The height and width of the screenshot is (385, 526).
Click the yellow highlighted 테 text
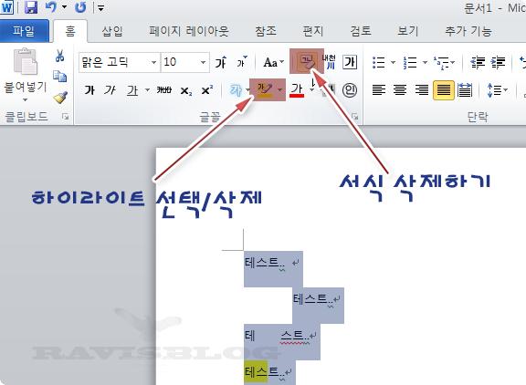coord(250,371)
